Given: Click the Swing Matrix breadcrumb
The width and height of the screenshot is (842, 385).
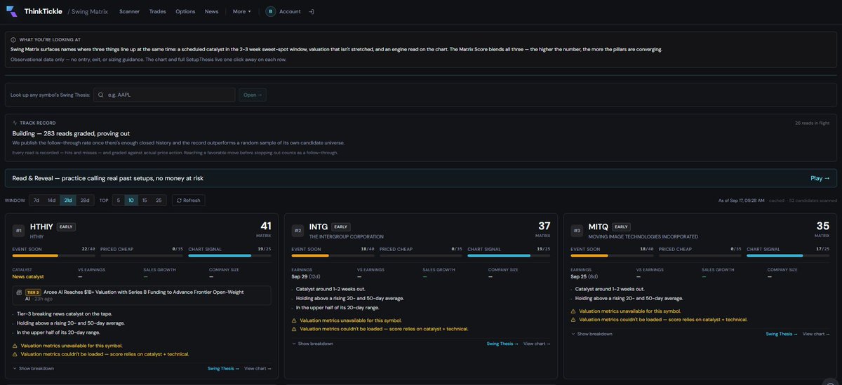Looking at the screenshot, I should pyautogui.click(x=91, y=11).
